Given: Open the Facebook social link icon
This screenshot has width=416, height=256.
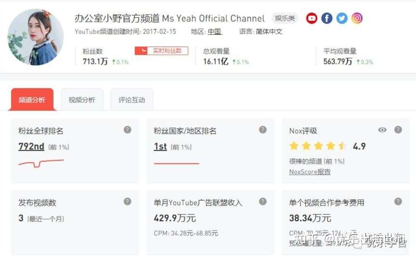Looking at the screenshot, I should pos(327,18).
